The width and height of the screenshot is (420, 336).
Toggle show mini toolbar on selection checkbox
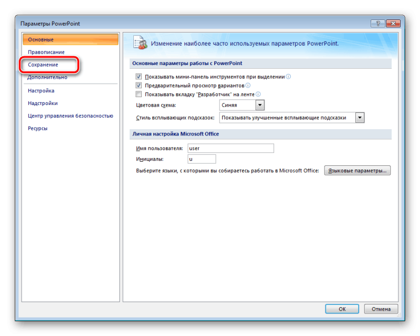[x=139, y=77]
